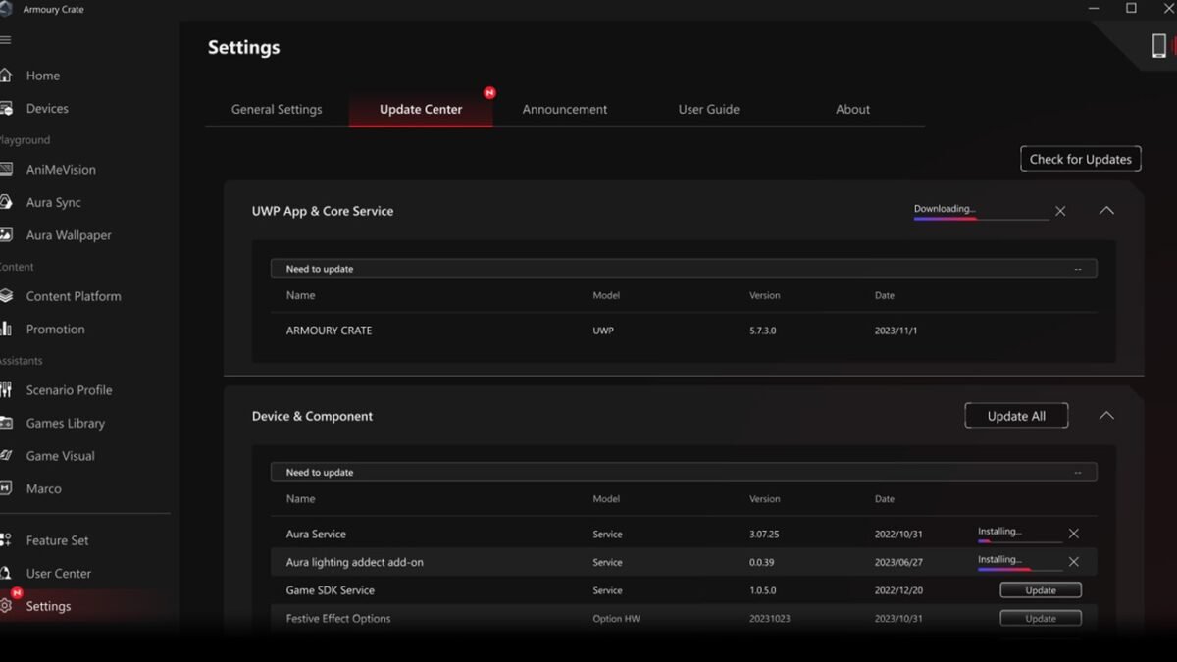The image size is (1177, 662).
Task: Go to User Center
Action: click(59, 574)
